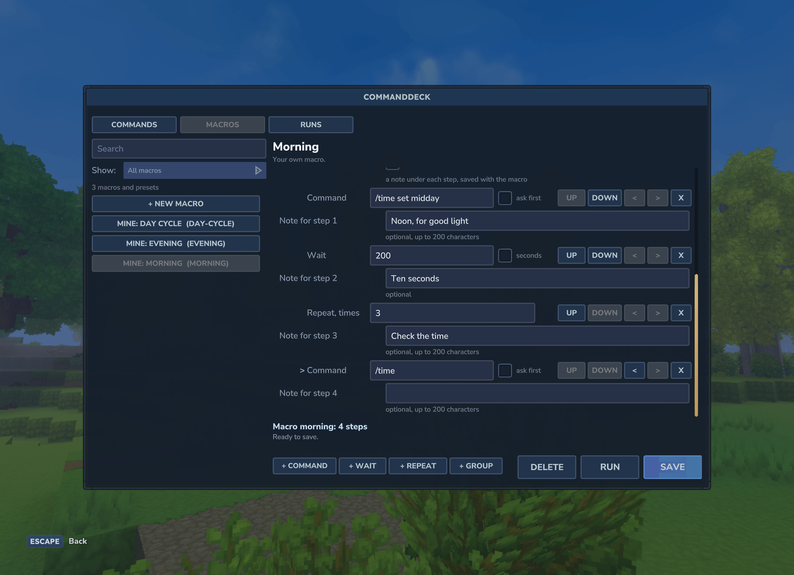Move the Wait step up
The width and height of the screenshot is (794, 575).
click(571, 255)
